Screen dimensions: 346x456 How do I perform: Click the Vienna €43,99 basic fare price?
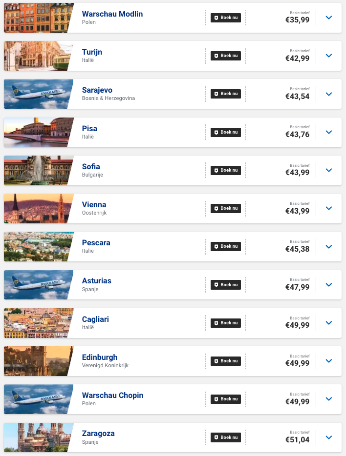click(x=297, y=211)
